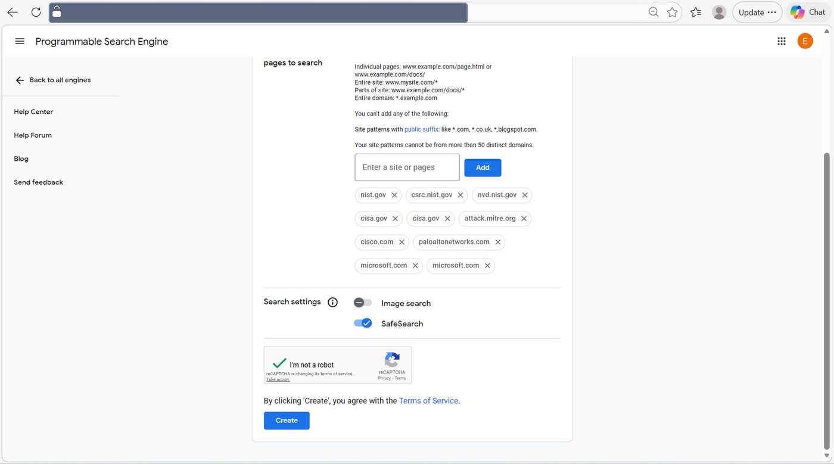
Task: Open the browser profile avatar
Action: 719,12
